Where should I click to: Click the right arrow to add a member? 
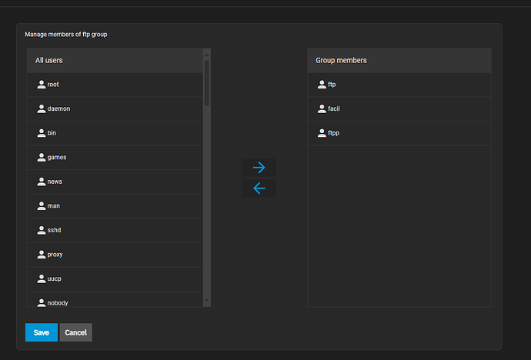259,168
